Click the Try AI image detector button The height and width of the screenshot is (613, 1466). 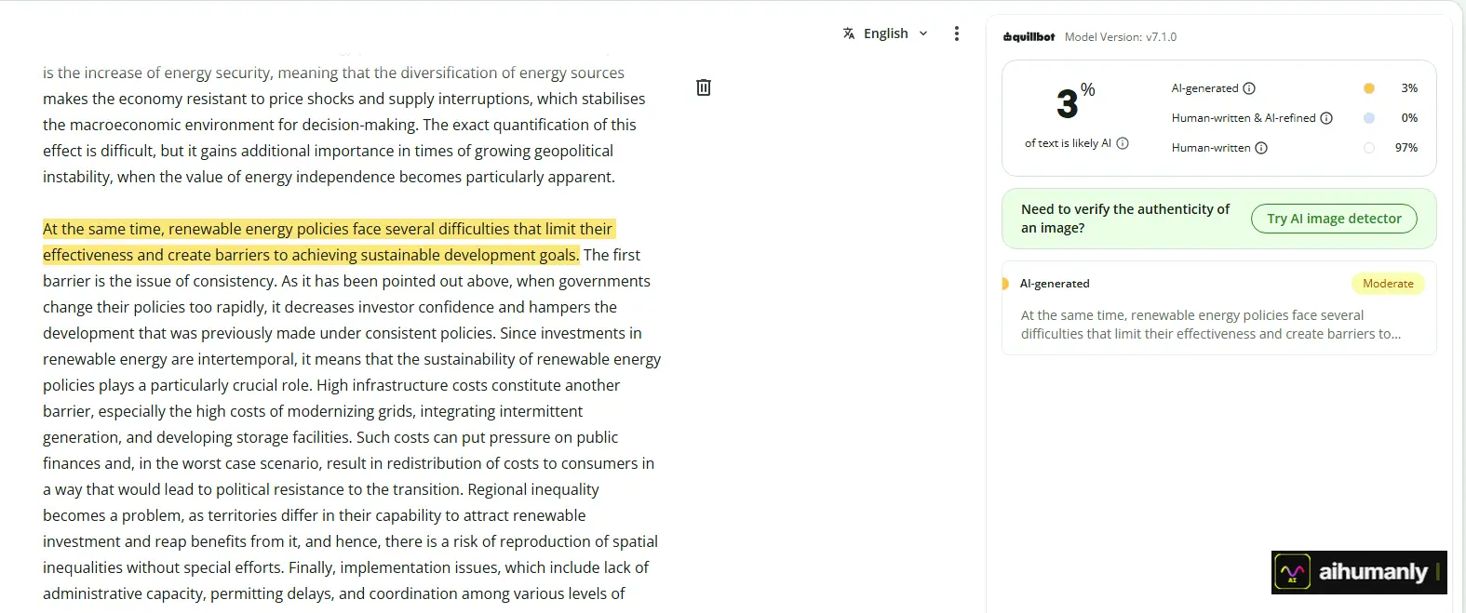pos(1334,219)
